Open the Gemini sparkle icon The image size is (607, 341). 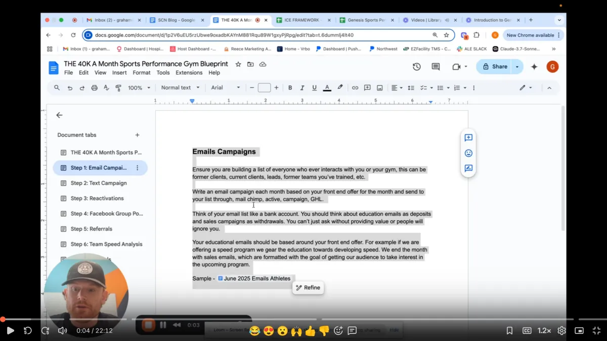(x=534, y=67)
